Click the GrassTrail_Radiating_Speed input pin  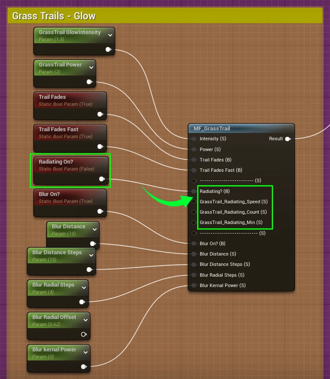point(194,202)
